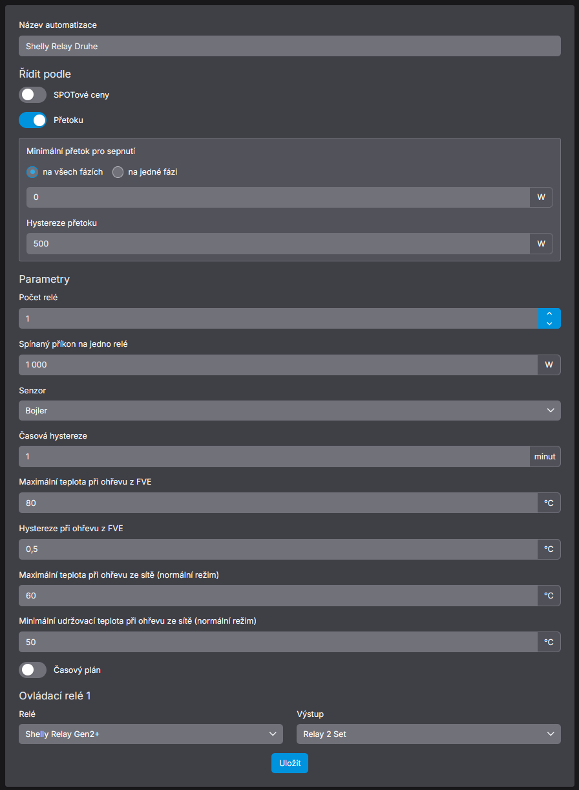Turn on the Časový plán switch
The width and height of the screenshot is (579, 790).
[x=32, y=670]
